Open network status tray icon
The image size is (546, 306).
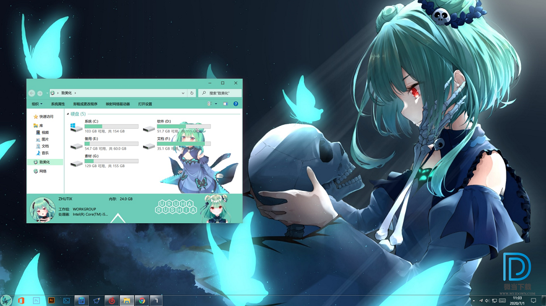click(x=495, y=301)
